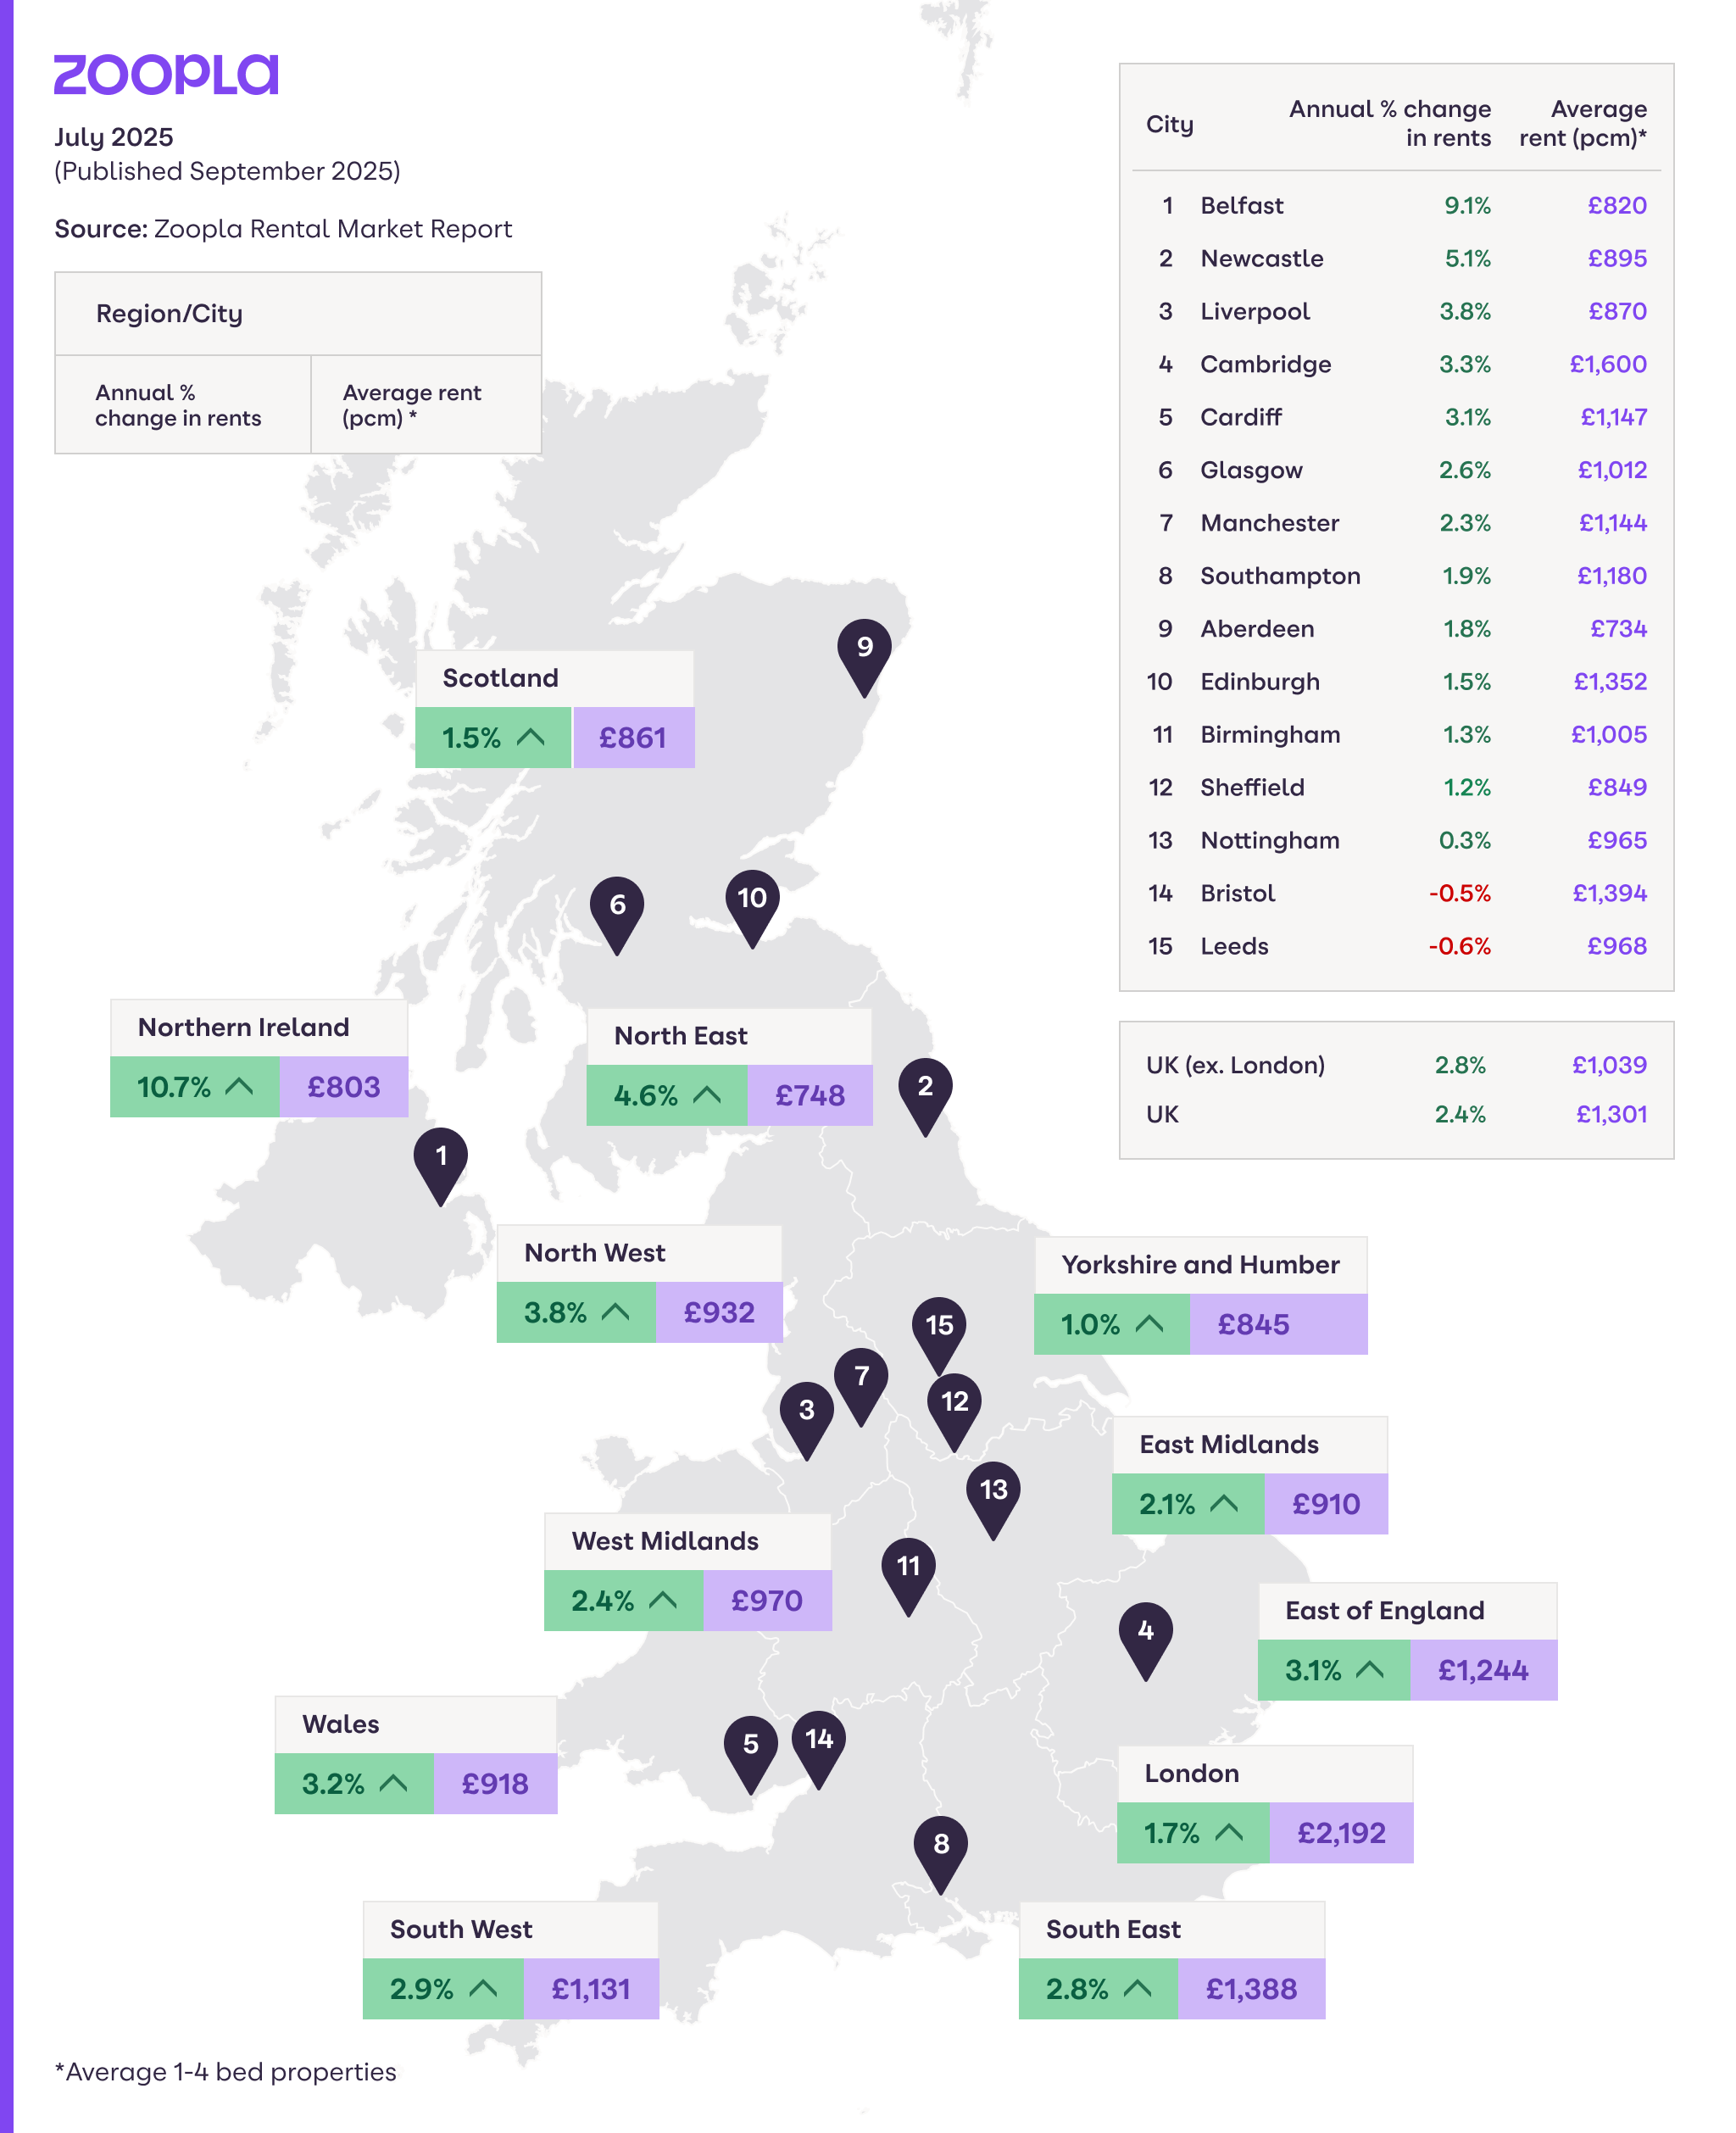1736x2133 pixels.
Task: Click South East £1,388 purple box
Action: pyautogui.click(x=1251, y=1989)
